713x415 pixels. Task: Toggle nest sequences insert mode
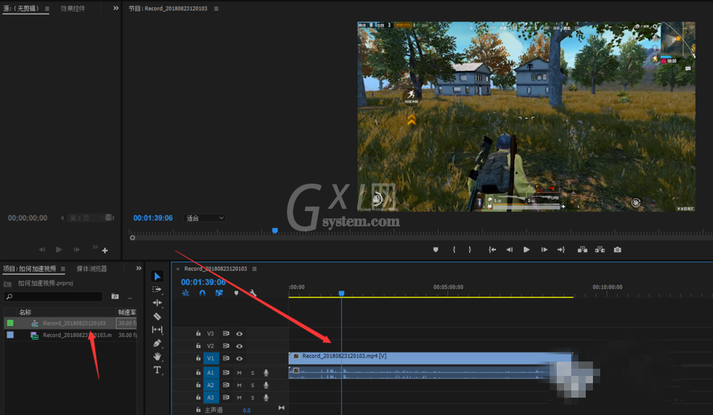[186, 294]
